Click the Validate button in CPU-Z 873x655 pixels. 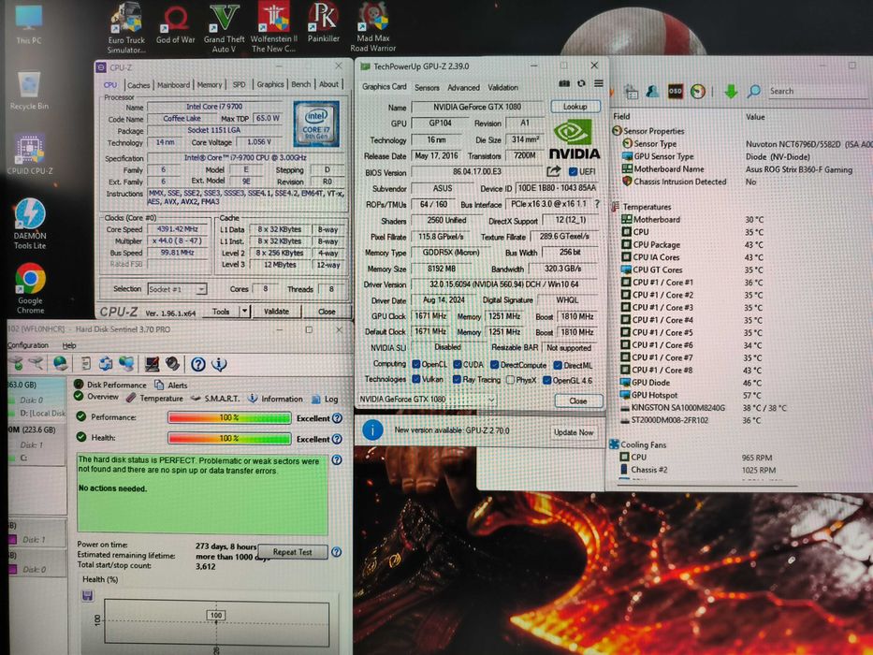pyautogui.click(x=276, y=312)
